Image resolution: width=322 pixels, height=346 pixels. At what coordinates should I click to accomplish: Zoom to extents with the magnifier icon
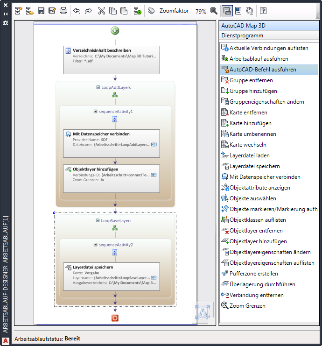213,11
